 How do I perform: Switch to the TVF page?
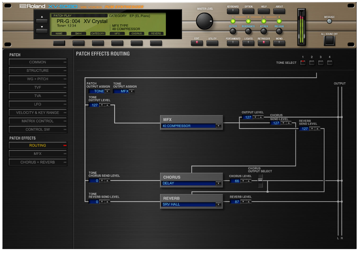pyautogui.click(x=38, y=87)
